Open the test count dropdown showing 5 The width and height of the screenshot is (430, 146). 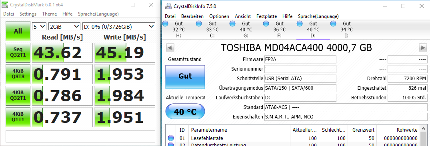pos(39,26)
